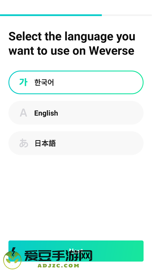Continue with the Next button

coord(76,251)
